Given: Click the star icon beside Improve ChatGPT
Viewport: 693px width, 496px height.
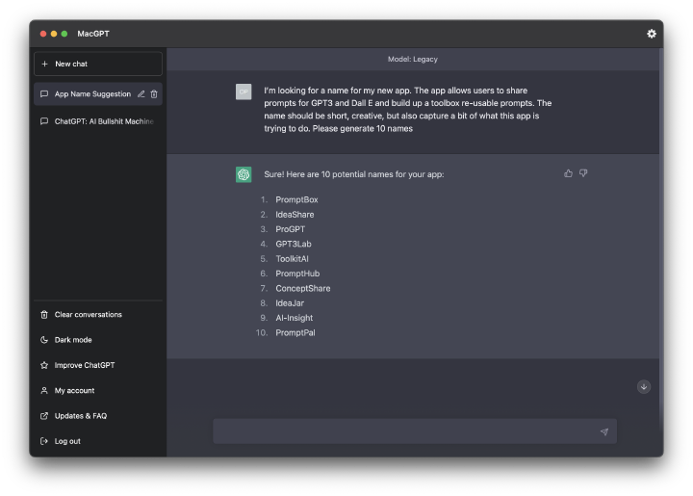Looking at the screenshot, I should [44, 365].
